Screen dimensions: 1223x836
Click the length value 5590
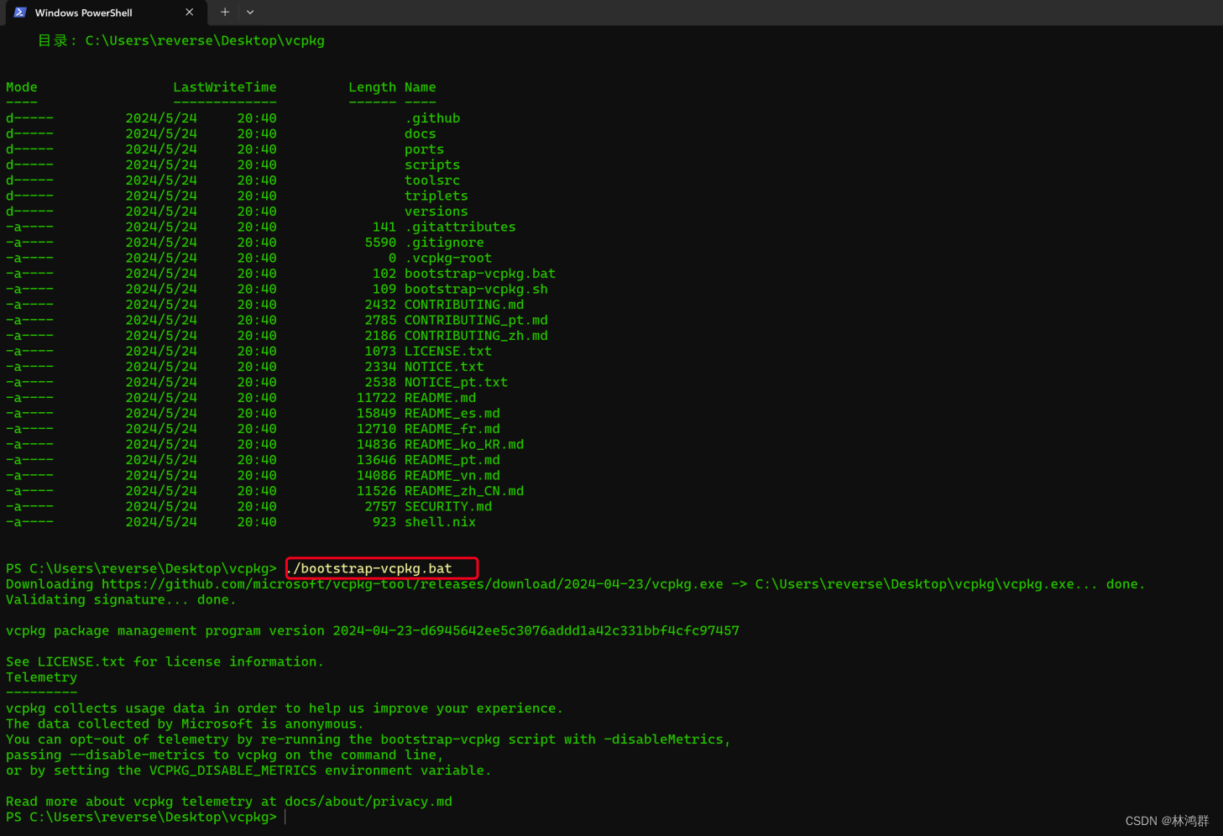click(x=380, y=243)
